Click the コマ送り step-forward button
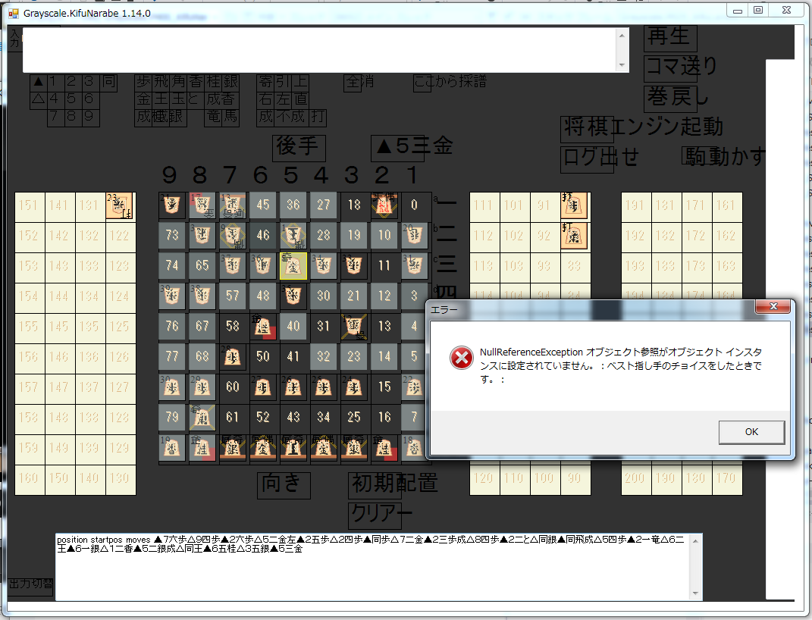Image resolution: width=812 pixels, height=620 pixels. 670,68
